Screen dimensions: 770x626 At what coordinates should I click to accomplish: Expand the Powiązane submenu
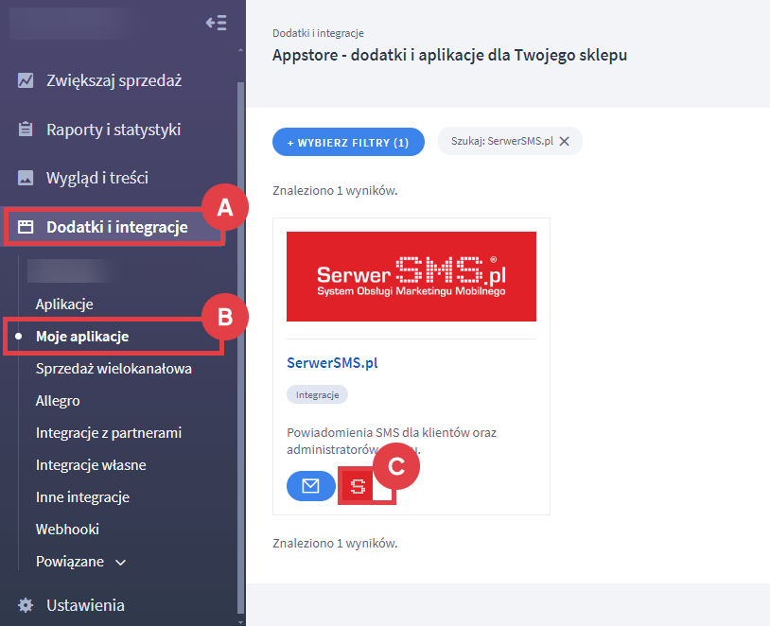120,562
